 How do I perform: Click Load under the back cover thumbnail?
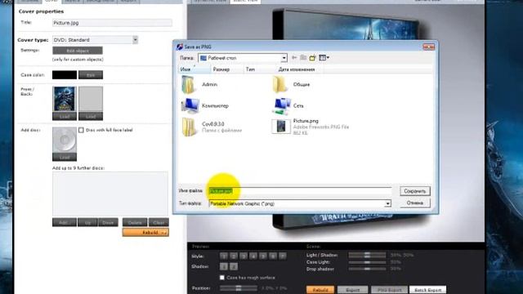point(91,116)
